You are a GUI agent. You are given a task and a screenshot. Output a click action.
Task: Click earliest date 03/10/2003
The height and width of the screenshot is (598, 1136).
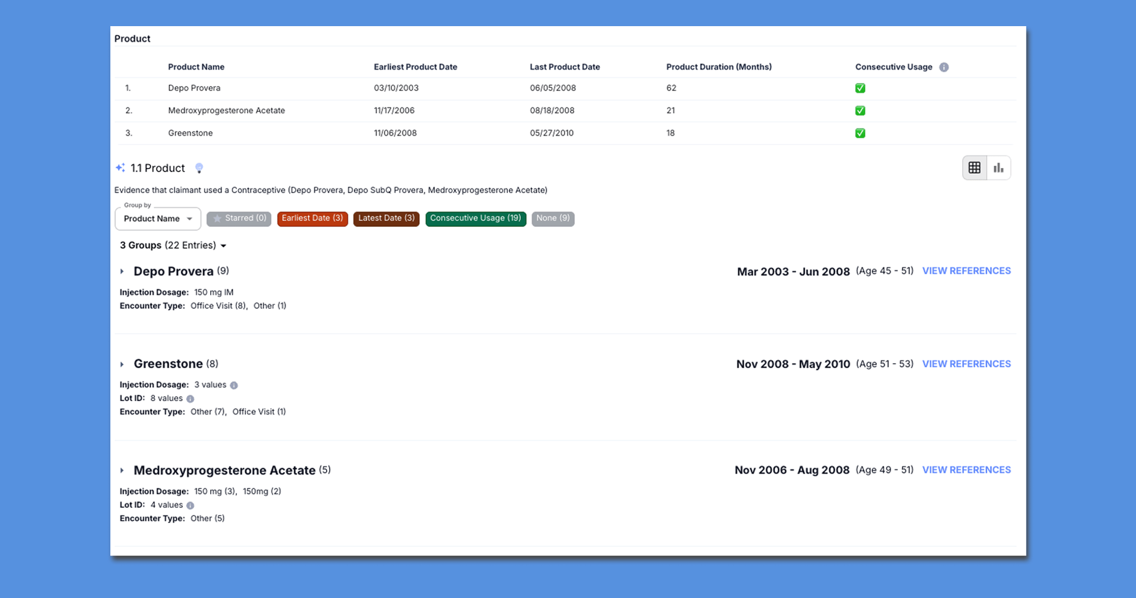396,88
